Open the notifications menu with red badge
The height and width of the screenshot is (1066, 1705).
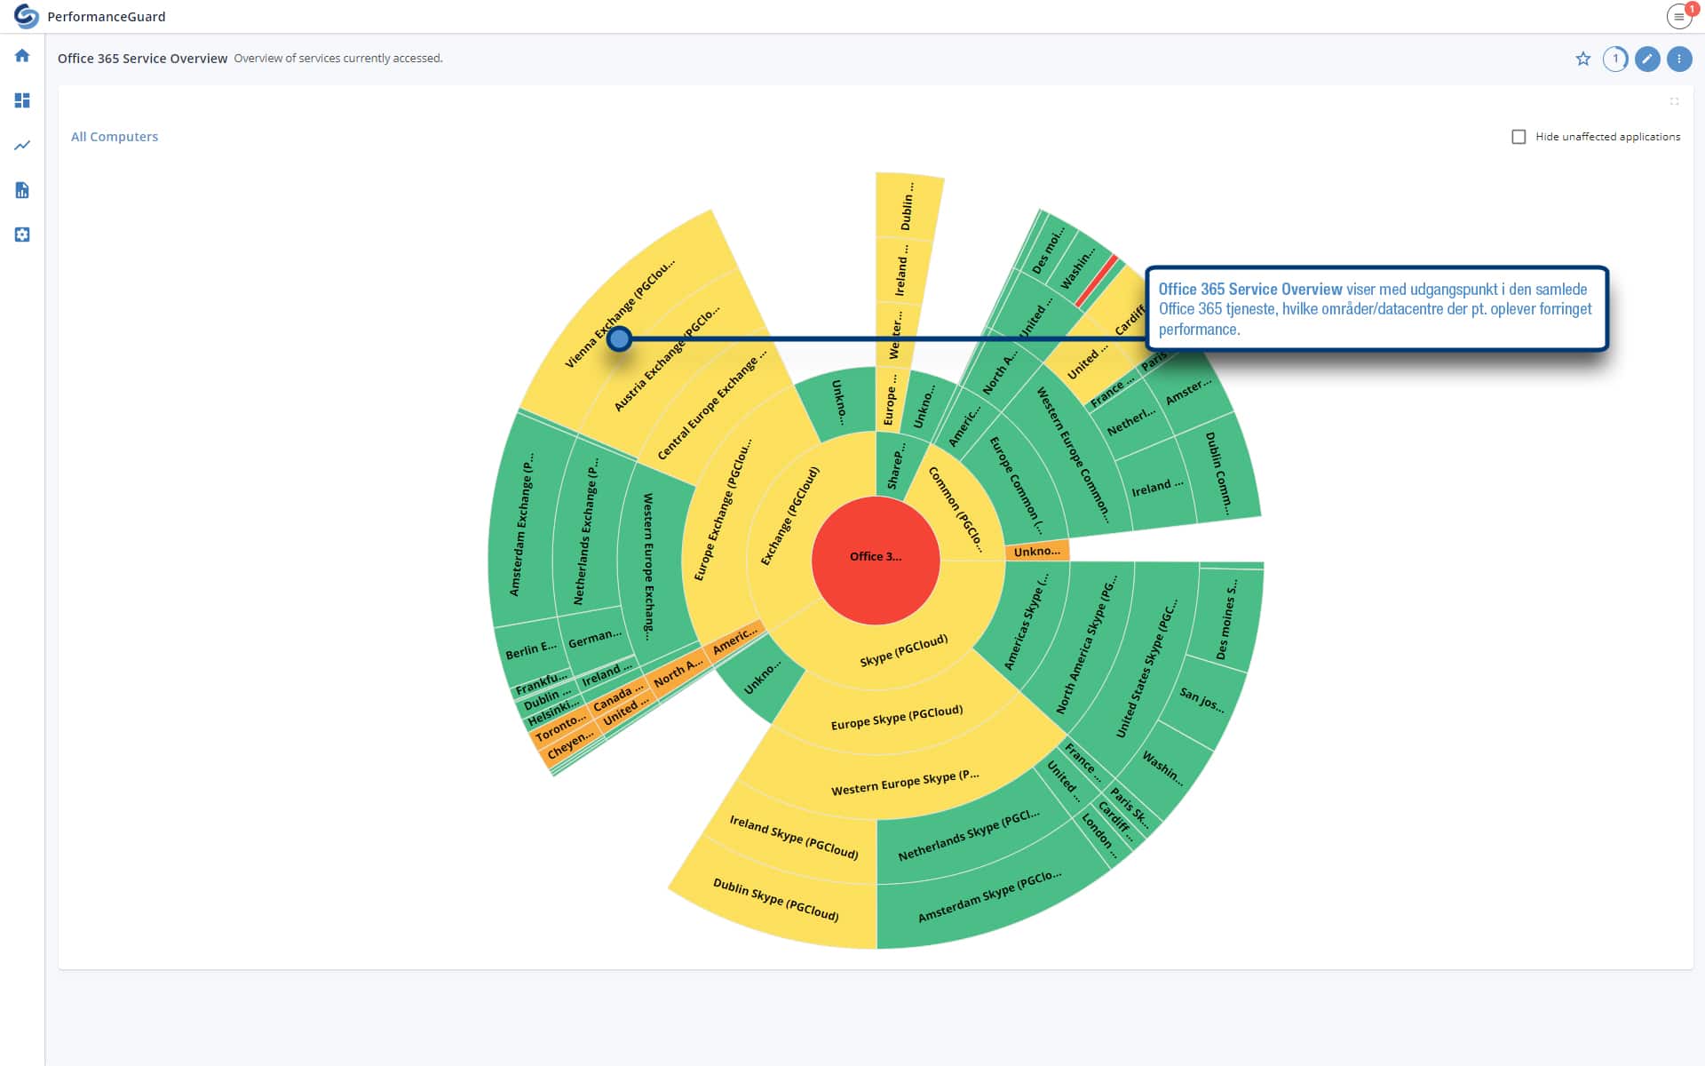(1678, 16)
